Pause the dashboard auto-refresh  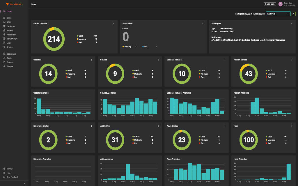(x=293, y=14)
